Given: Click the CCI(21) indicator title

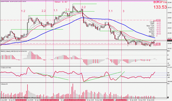Looking at the screenshot, I should (x=6, y=68).
